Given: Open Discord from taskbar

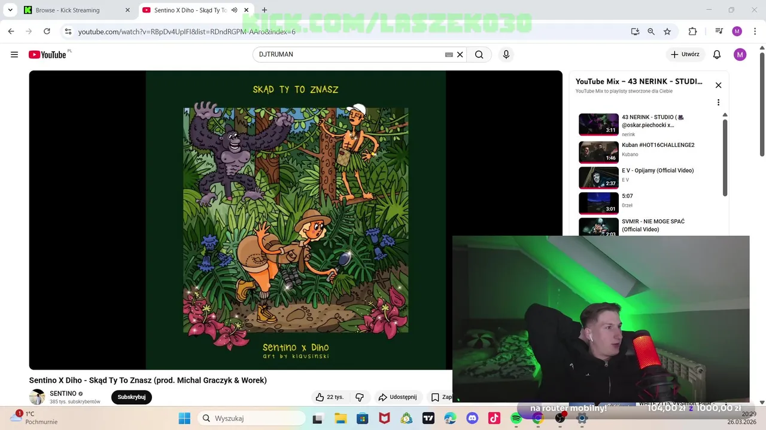Looking at the screenshot, I should (x=472, y=419).
